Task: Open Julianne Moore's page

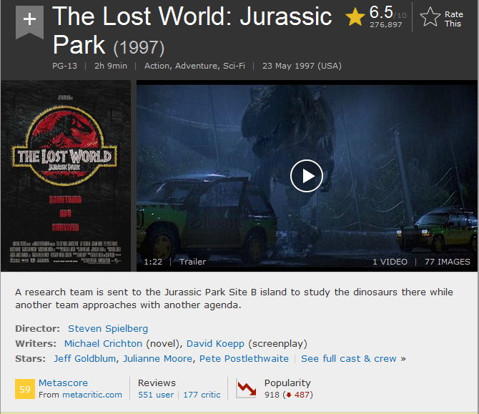Action: coord(157,358)
